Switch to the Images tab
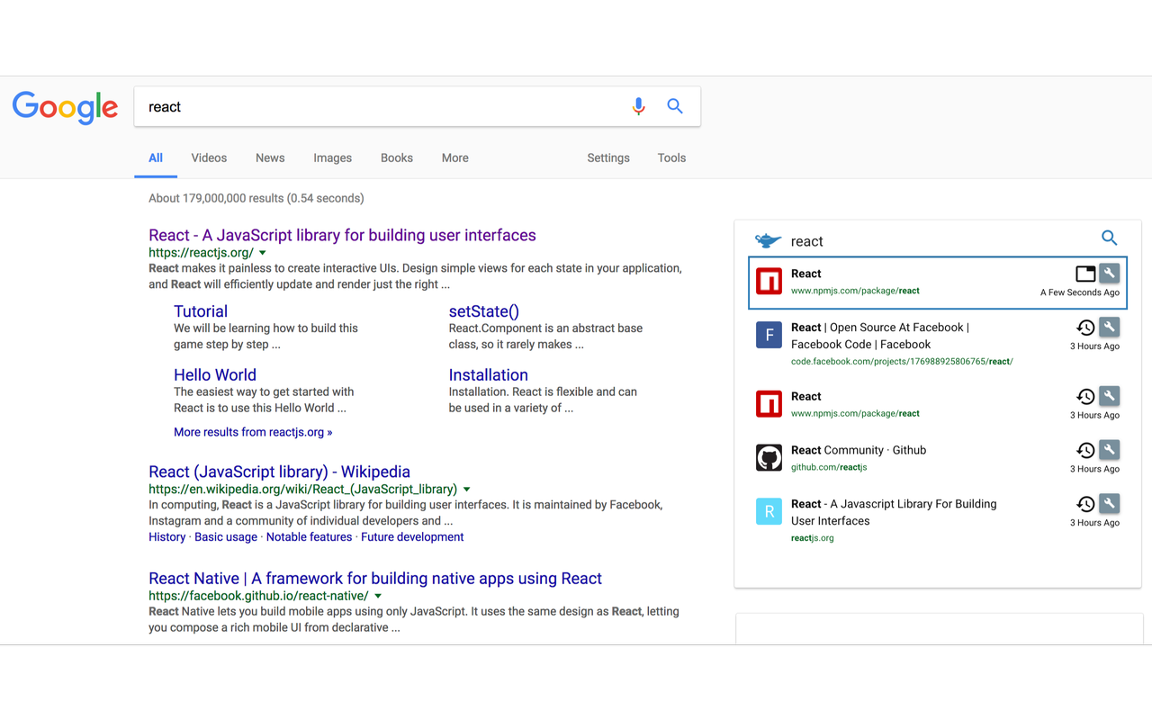The width and height of the screenshot is (1152, 720). tap(332, 157)
